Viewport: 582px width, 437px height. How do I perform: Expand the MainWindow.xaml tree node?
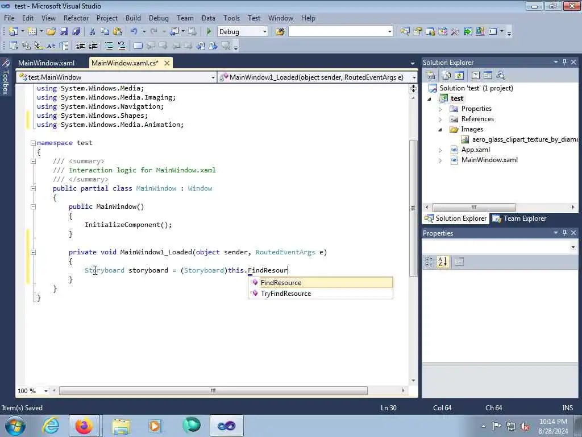coord(440,160)
